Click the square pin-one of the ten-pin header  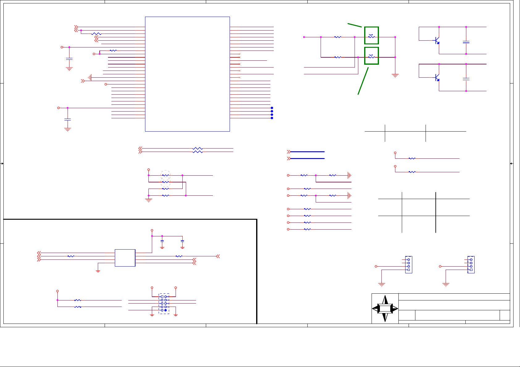(x=162, y=297)
